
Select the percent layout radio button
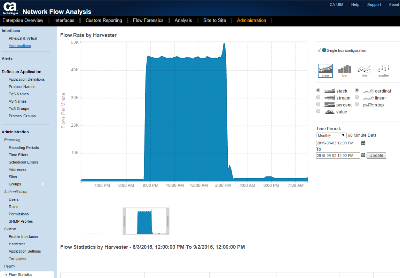(318, 104)
